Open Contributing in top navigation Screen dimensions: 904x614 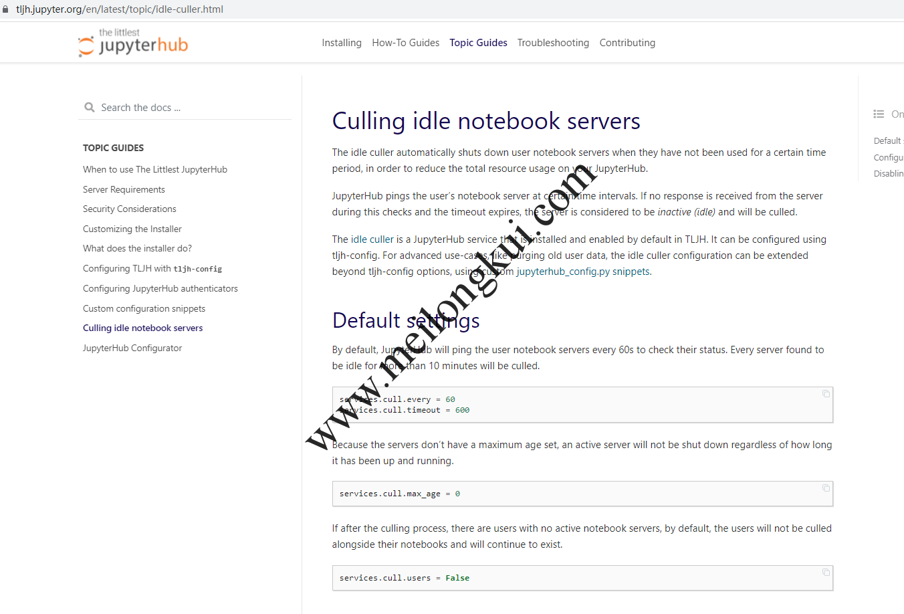pos(627,43)
